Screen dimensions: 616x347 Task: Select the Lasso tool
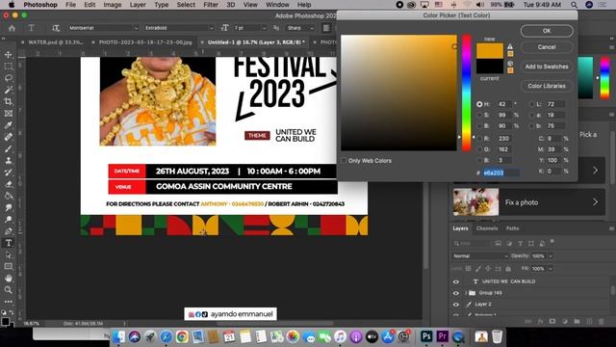pyautogui.click(x=8, y=78)
